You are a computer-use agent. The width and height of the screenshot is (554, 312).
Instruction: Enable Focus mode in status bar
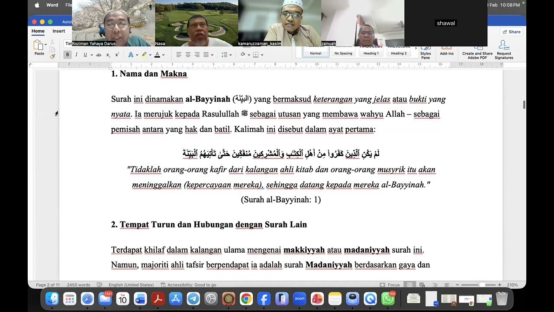(390, 285)
